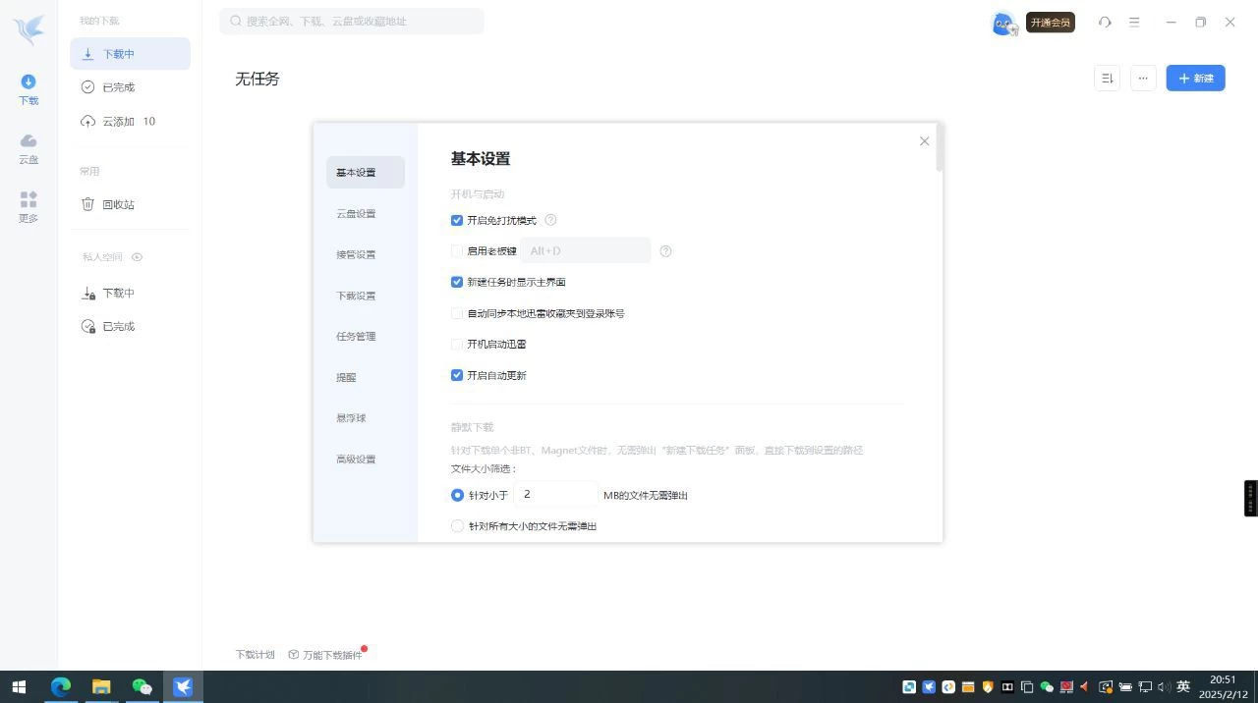Click the Thunder bird pet avatar

(1001, 23)
